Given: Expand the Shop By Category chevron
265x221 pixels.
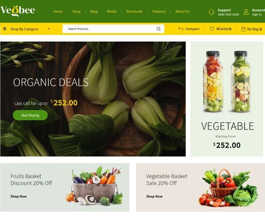Looking at the screenshot, I should pos(49,29).
